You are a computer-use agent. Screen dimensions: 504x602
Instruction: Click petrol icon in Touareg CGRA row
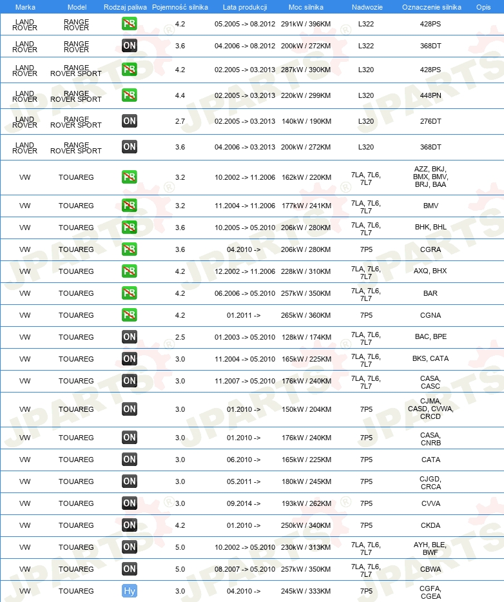tap(130, 249)
